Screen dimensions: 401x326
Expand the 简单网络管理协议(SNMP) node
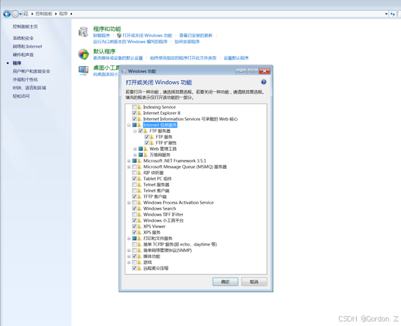(129, 250)
